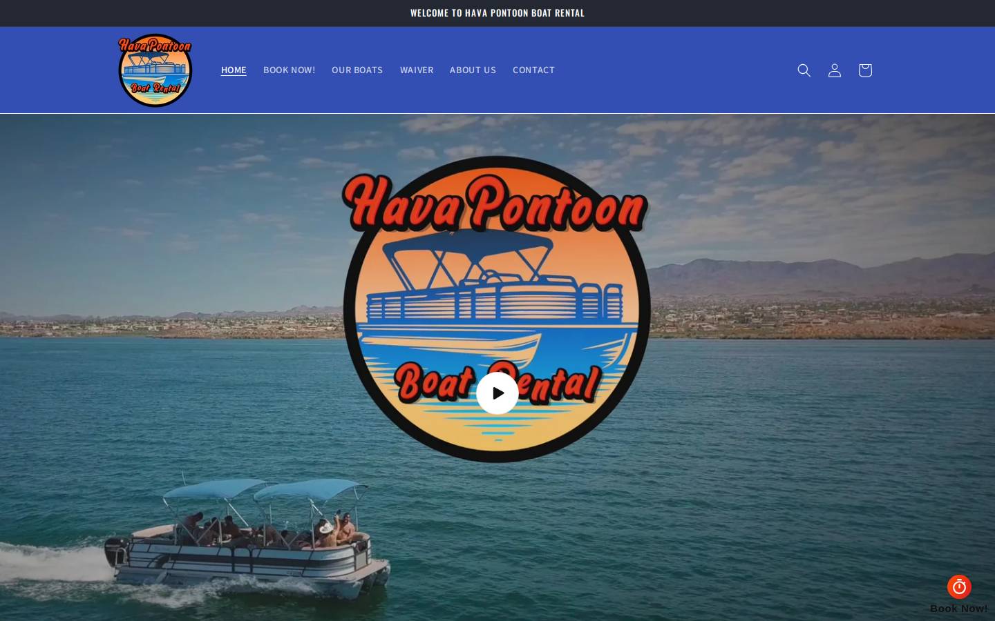Open the Waiver page
The height and width of the screenshot is (621, 995).
click(417, 70)
